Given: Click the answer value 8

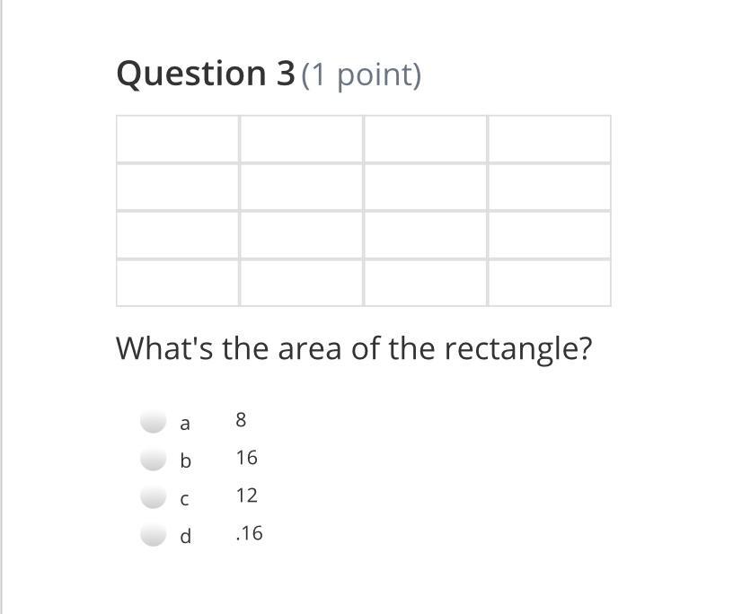Looking at the screenshot, I should coord(241,420).
